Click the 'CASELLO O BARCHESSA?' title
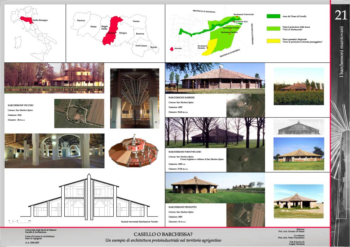This screenshot has height=247, width=350. 163,234
